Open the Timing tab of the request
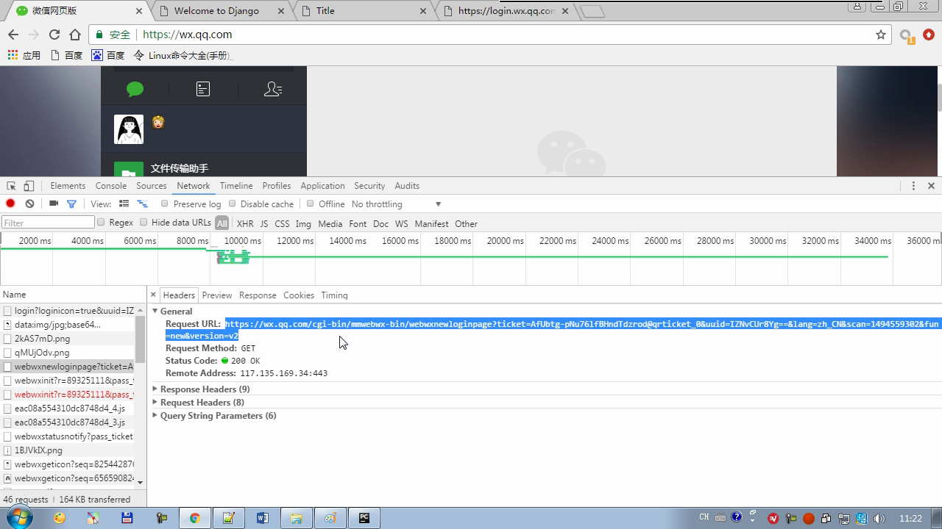Viewport: 942px width, 529px height. pyautogui.click(x=334, y=295)
